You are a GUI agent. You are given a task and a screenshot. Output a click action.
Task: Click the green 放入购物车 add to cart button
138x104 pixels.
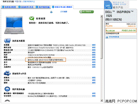(87, 12)
